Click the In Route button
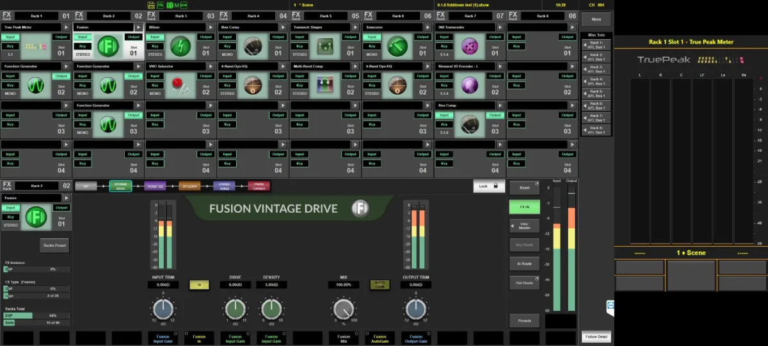This screenshot has height=346, width=768. coord(524,263)
